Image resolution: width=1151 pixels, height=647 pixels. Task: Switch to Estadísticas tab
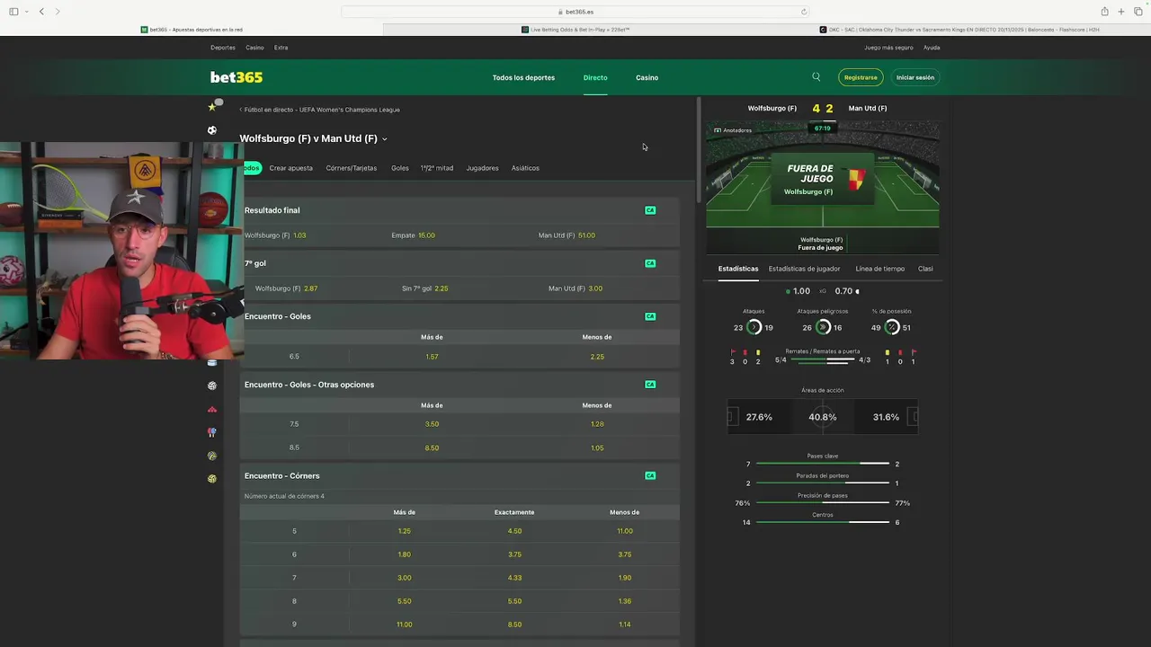(738, 269)
